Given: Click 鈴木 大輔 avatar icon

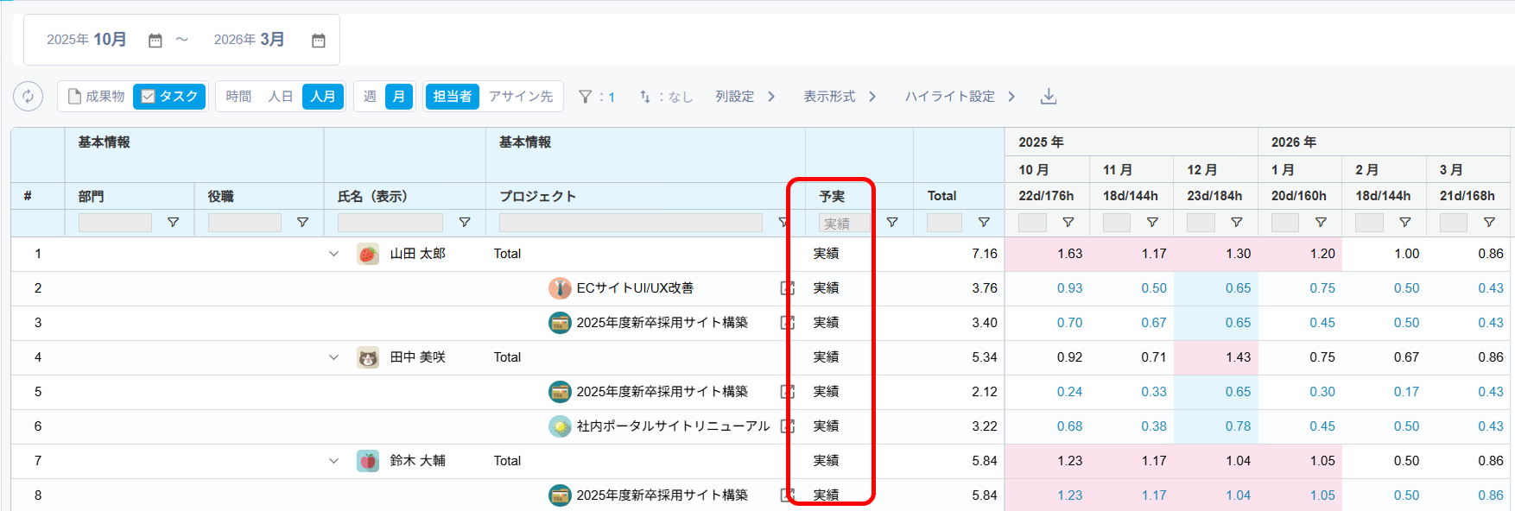Looking at the screenshot, I should point(368,461).
